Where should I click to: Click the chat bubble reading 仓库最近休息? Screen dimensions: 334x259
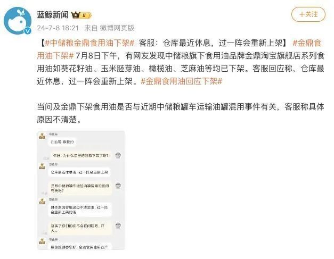[x=79, y=172]
